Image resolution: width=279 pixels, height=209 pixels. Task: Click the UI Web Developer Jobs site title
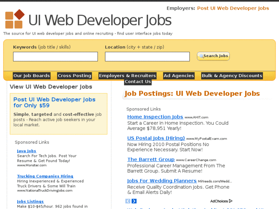[x=100, y=20]
